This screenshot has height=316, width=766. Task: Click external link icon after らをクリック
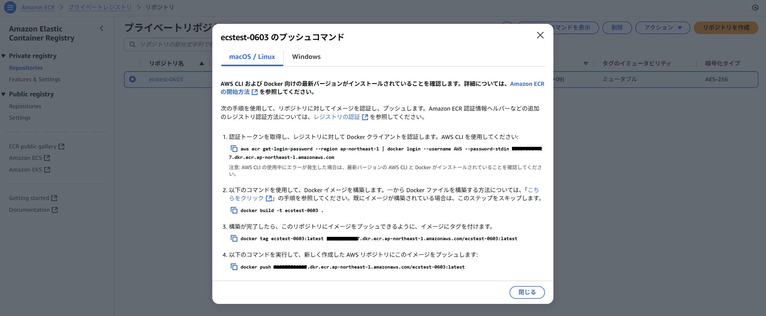pos(269,198)
